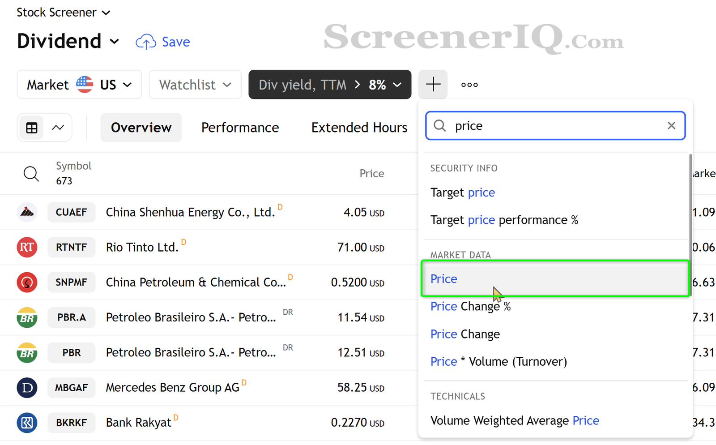Switch to the chart view icon

tap(58, 128)
